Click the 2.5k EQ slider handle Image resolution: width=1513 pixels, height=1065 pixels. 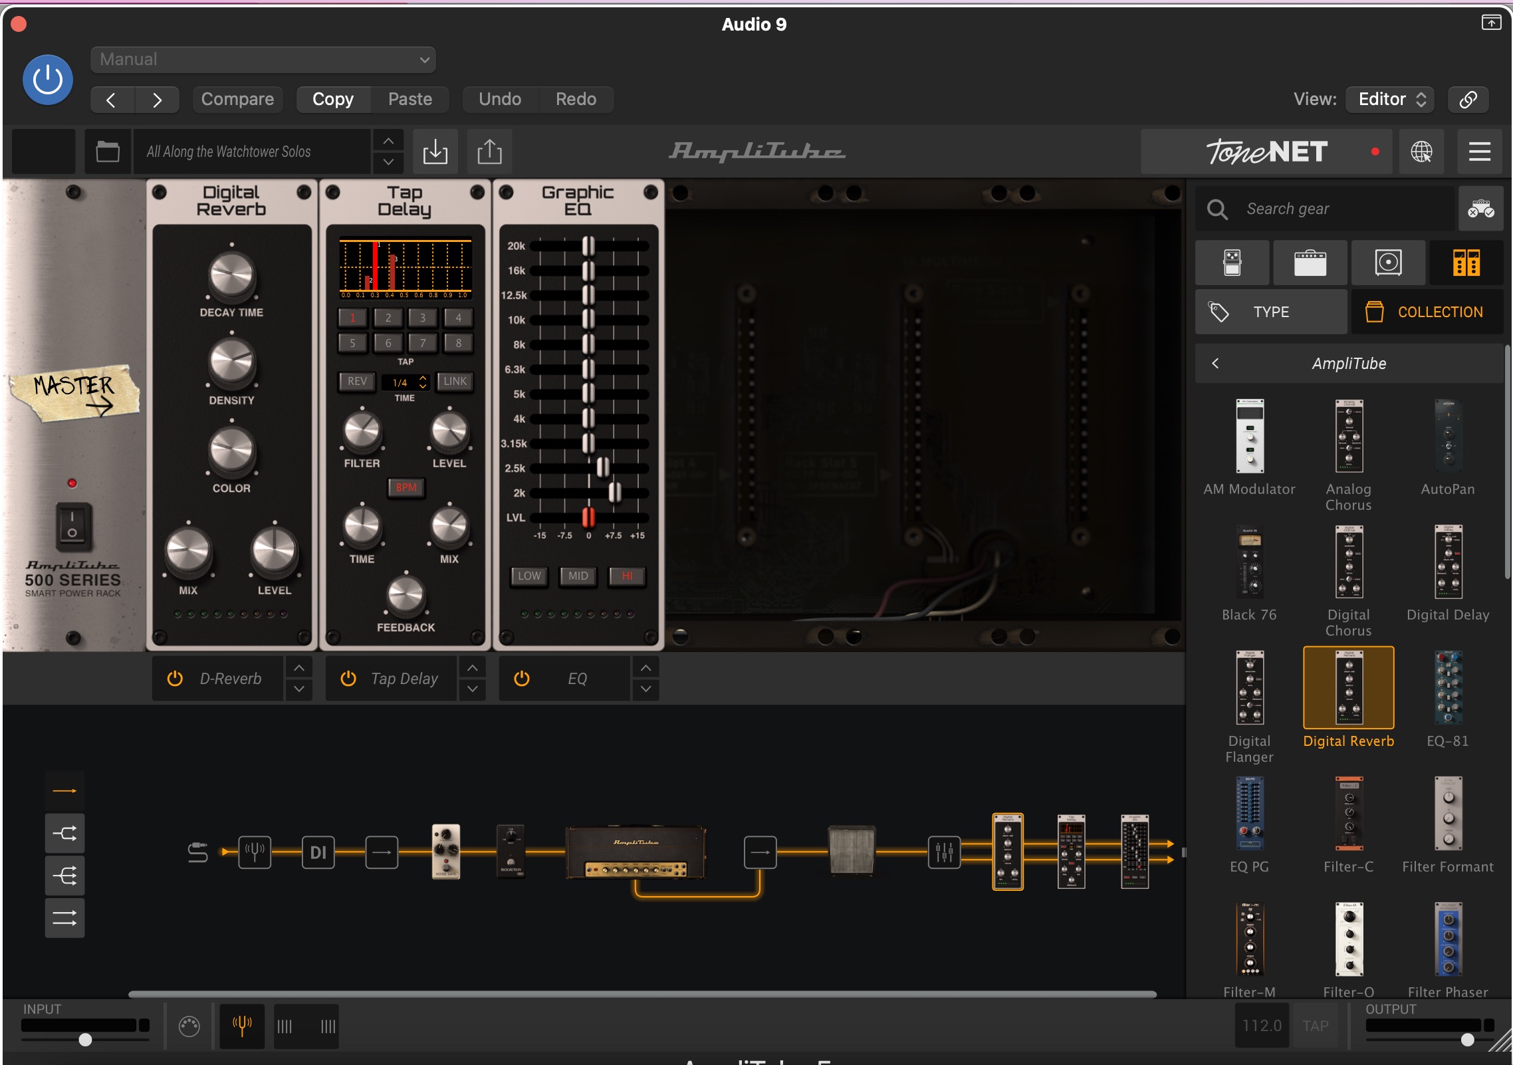[603, 467]
